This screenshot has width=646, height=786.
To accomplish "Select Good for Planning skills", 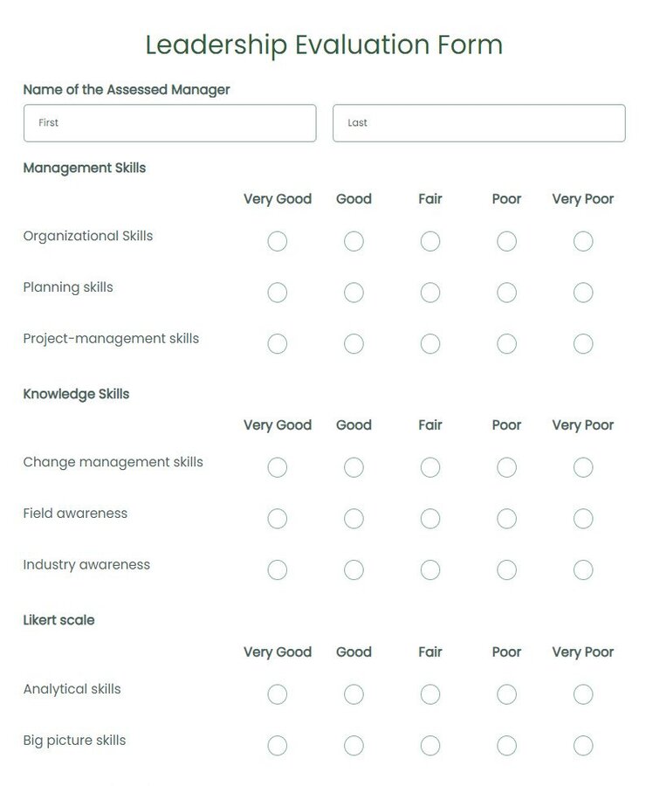I will tap(354, 293).
